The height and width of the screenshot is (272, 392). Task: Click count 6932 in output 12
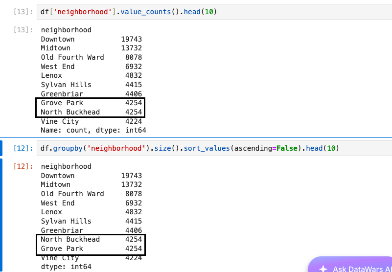tap(134, 203)
